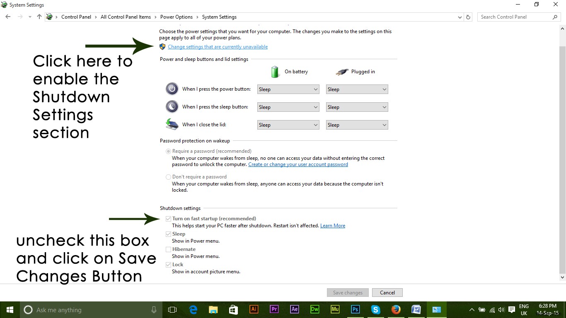Screen dimensions: 566x318
Task: Click System Settings breadcrumb
Action: (219, 17)
